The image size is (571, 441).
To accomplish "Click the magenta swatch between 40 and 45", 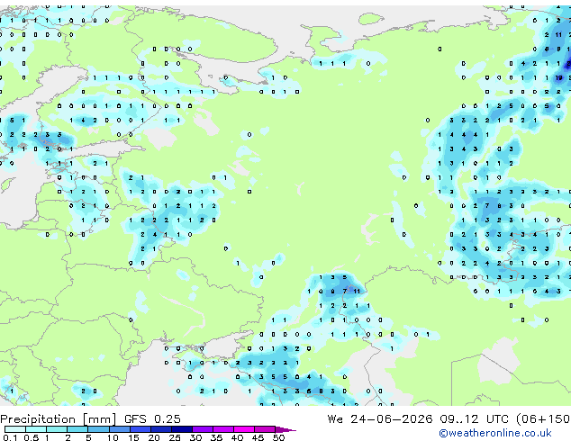I will click(x=244, y=429).
